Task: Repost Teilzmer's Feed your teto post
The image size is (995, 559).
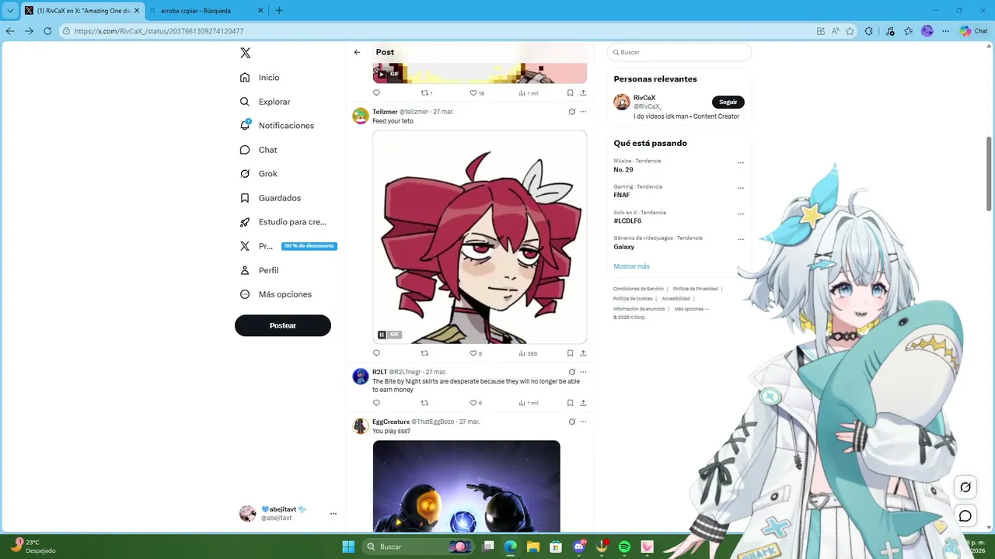Action: pos(424,353)
